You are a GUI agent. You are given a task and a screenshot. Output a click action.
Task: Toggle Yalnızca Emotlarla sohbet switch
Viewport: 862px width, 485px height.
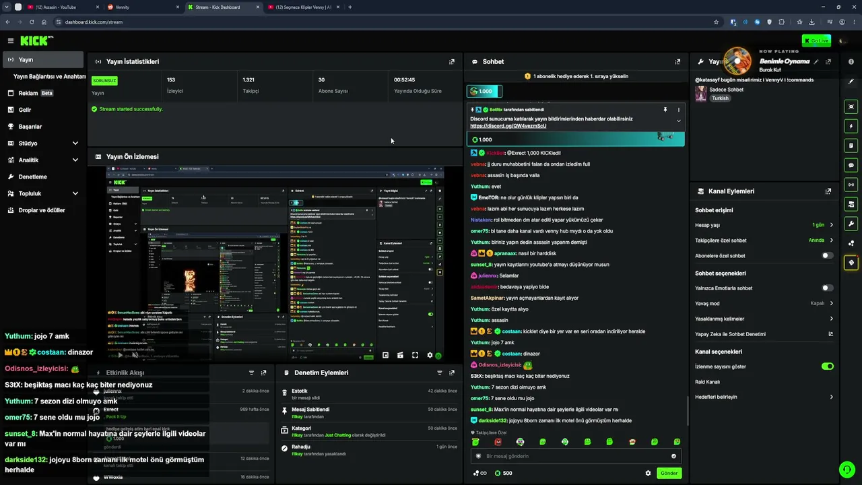(827, 288)
